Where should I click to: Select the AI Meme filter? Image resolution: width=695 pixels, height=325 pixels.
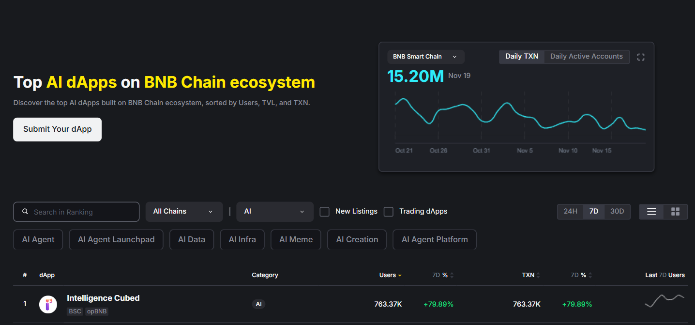point(296,239)
